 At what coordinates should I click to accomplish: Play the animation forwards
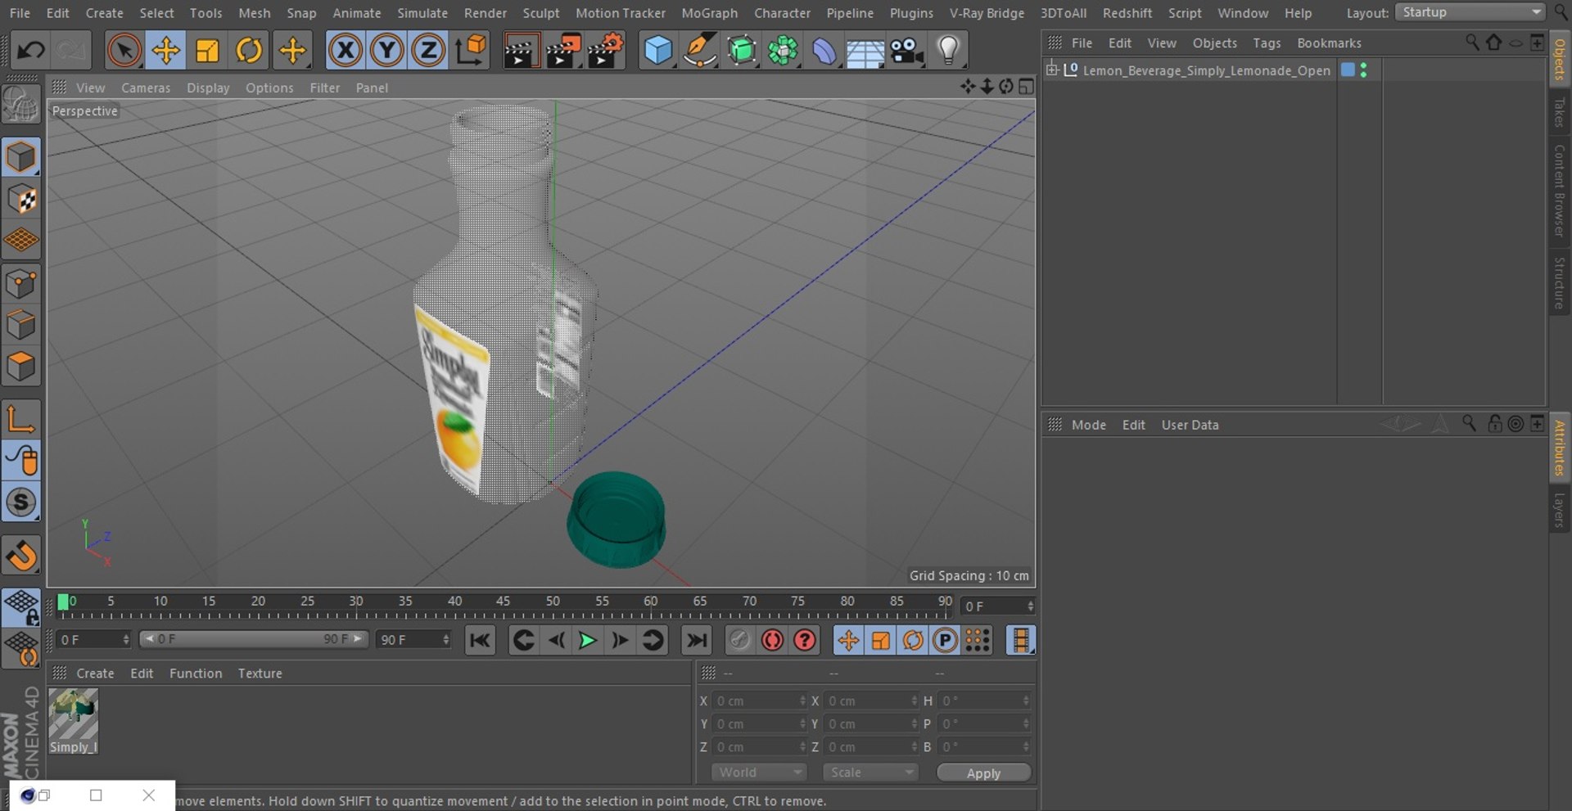tap(587, 640)
